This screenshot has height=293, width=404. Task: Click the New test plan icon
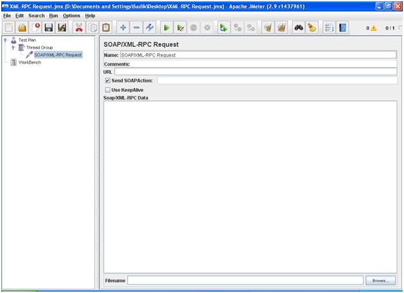[x=9, y=28]
